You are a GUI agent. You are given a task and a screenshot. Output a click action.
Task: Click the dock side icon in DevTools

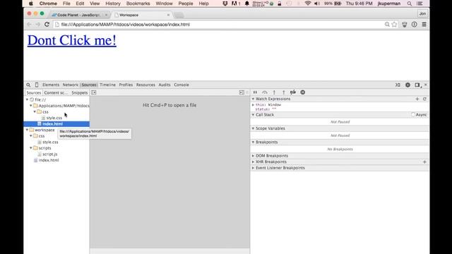(417, 85)
